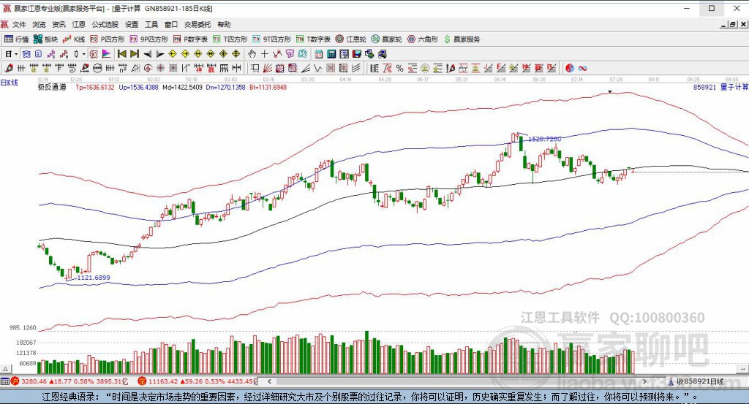Restore the inner child window button
Viewport: 749px width, 404px height.
tap(733, 24)
